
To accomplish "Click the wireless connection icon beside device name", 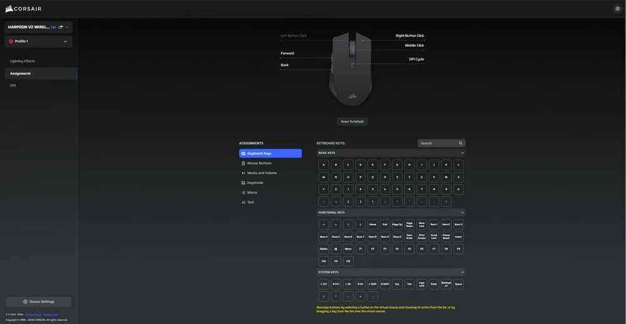I will (61, 27).
